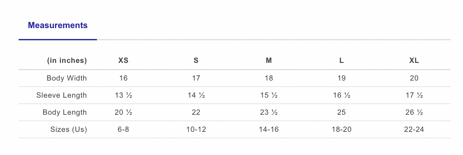Click the 25 body length cell

pyautogui.click(x=342, y=112)
